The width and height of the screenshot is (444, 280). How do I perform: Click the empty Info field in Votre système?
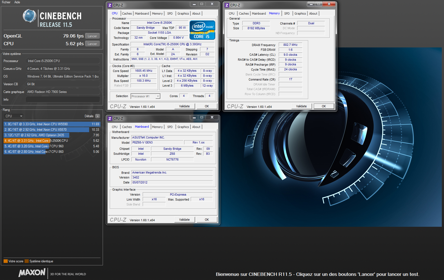63,100
